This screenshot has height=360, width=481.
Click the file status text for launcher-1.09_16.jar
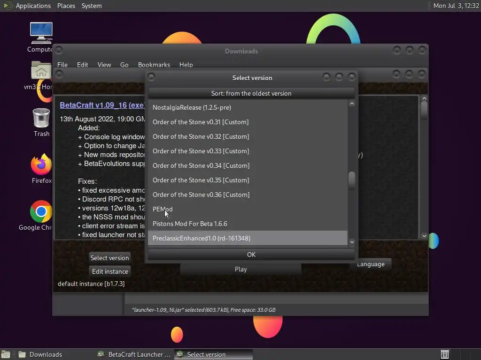(204, 310)
